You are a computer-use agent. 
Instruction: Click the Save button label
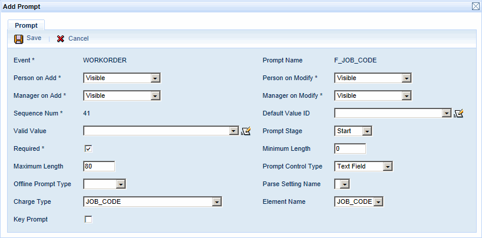pyautogui.click(x=34, y=38)
